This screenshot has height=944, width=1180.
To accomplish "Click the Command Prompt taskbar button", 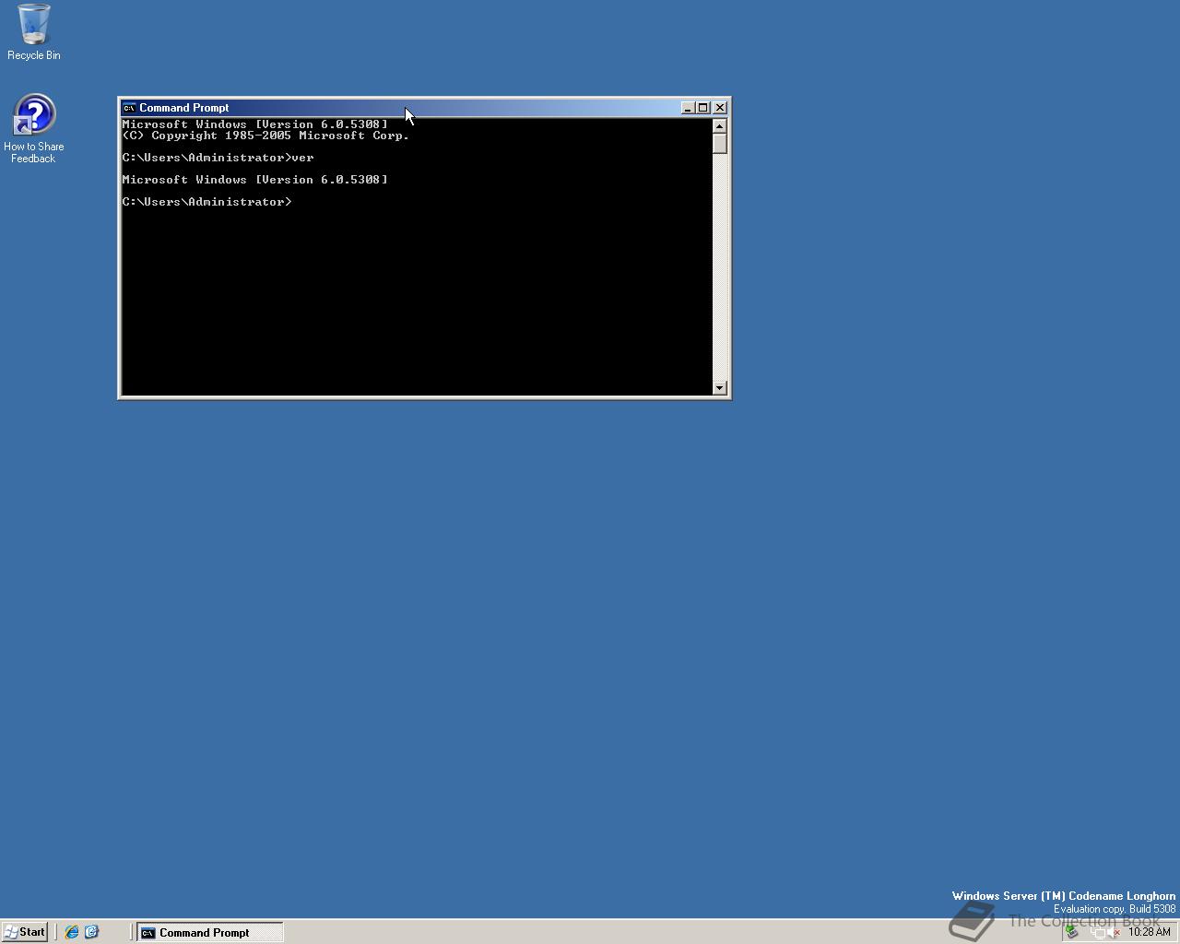I will 210,932.
